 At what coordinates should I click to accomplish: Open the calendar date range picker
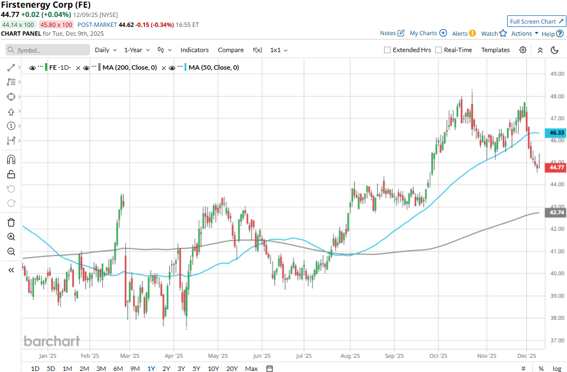pos(270,368)
